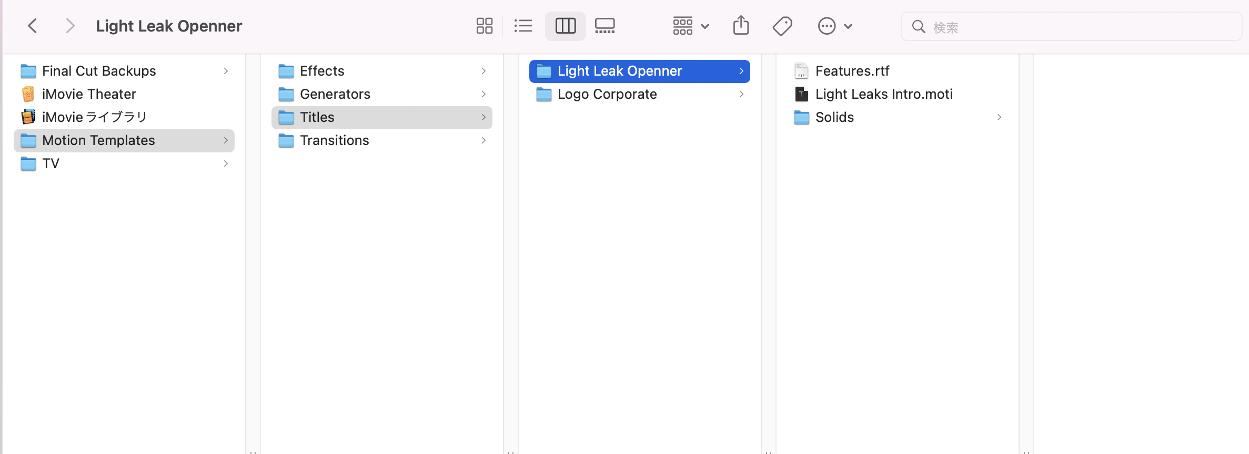Click the Titles folder icon

[x=286, y=117]
